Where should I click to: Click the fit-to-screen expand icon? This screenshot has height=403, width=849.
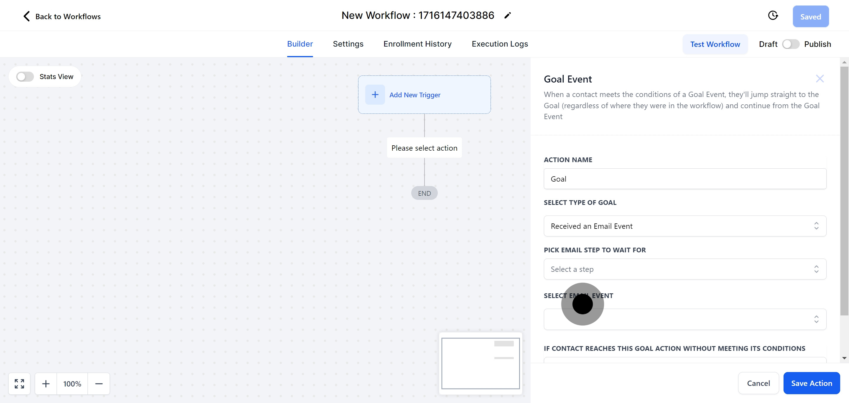19,384
